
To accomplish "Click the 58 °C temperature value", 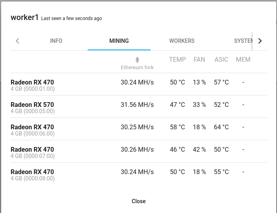I will [x=177, y=127].
